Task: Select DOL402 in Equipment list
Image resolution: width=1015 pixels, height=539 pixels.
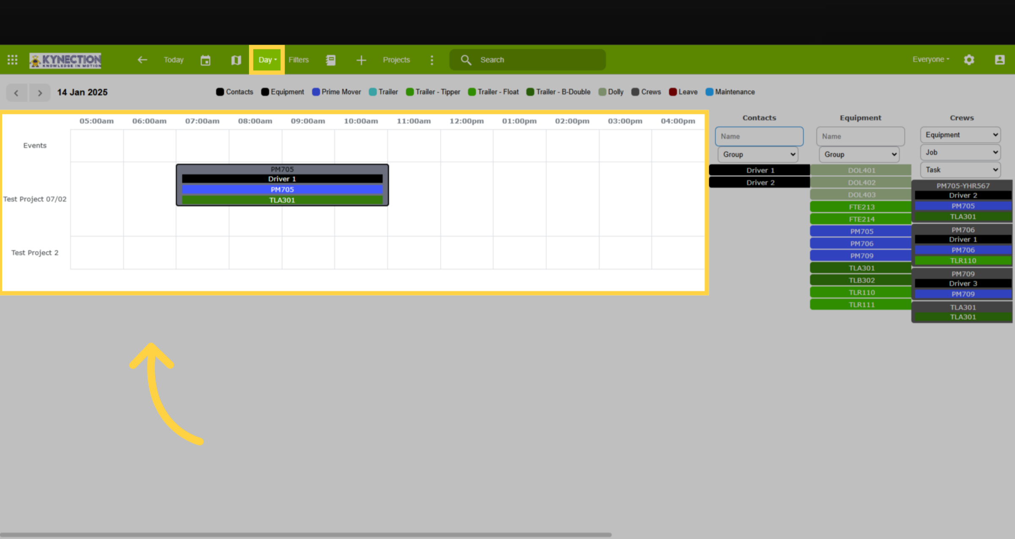Action: 861,182
